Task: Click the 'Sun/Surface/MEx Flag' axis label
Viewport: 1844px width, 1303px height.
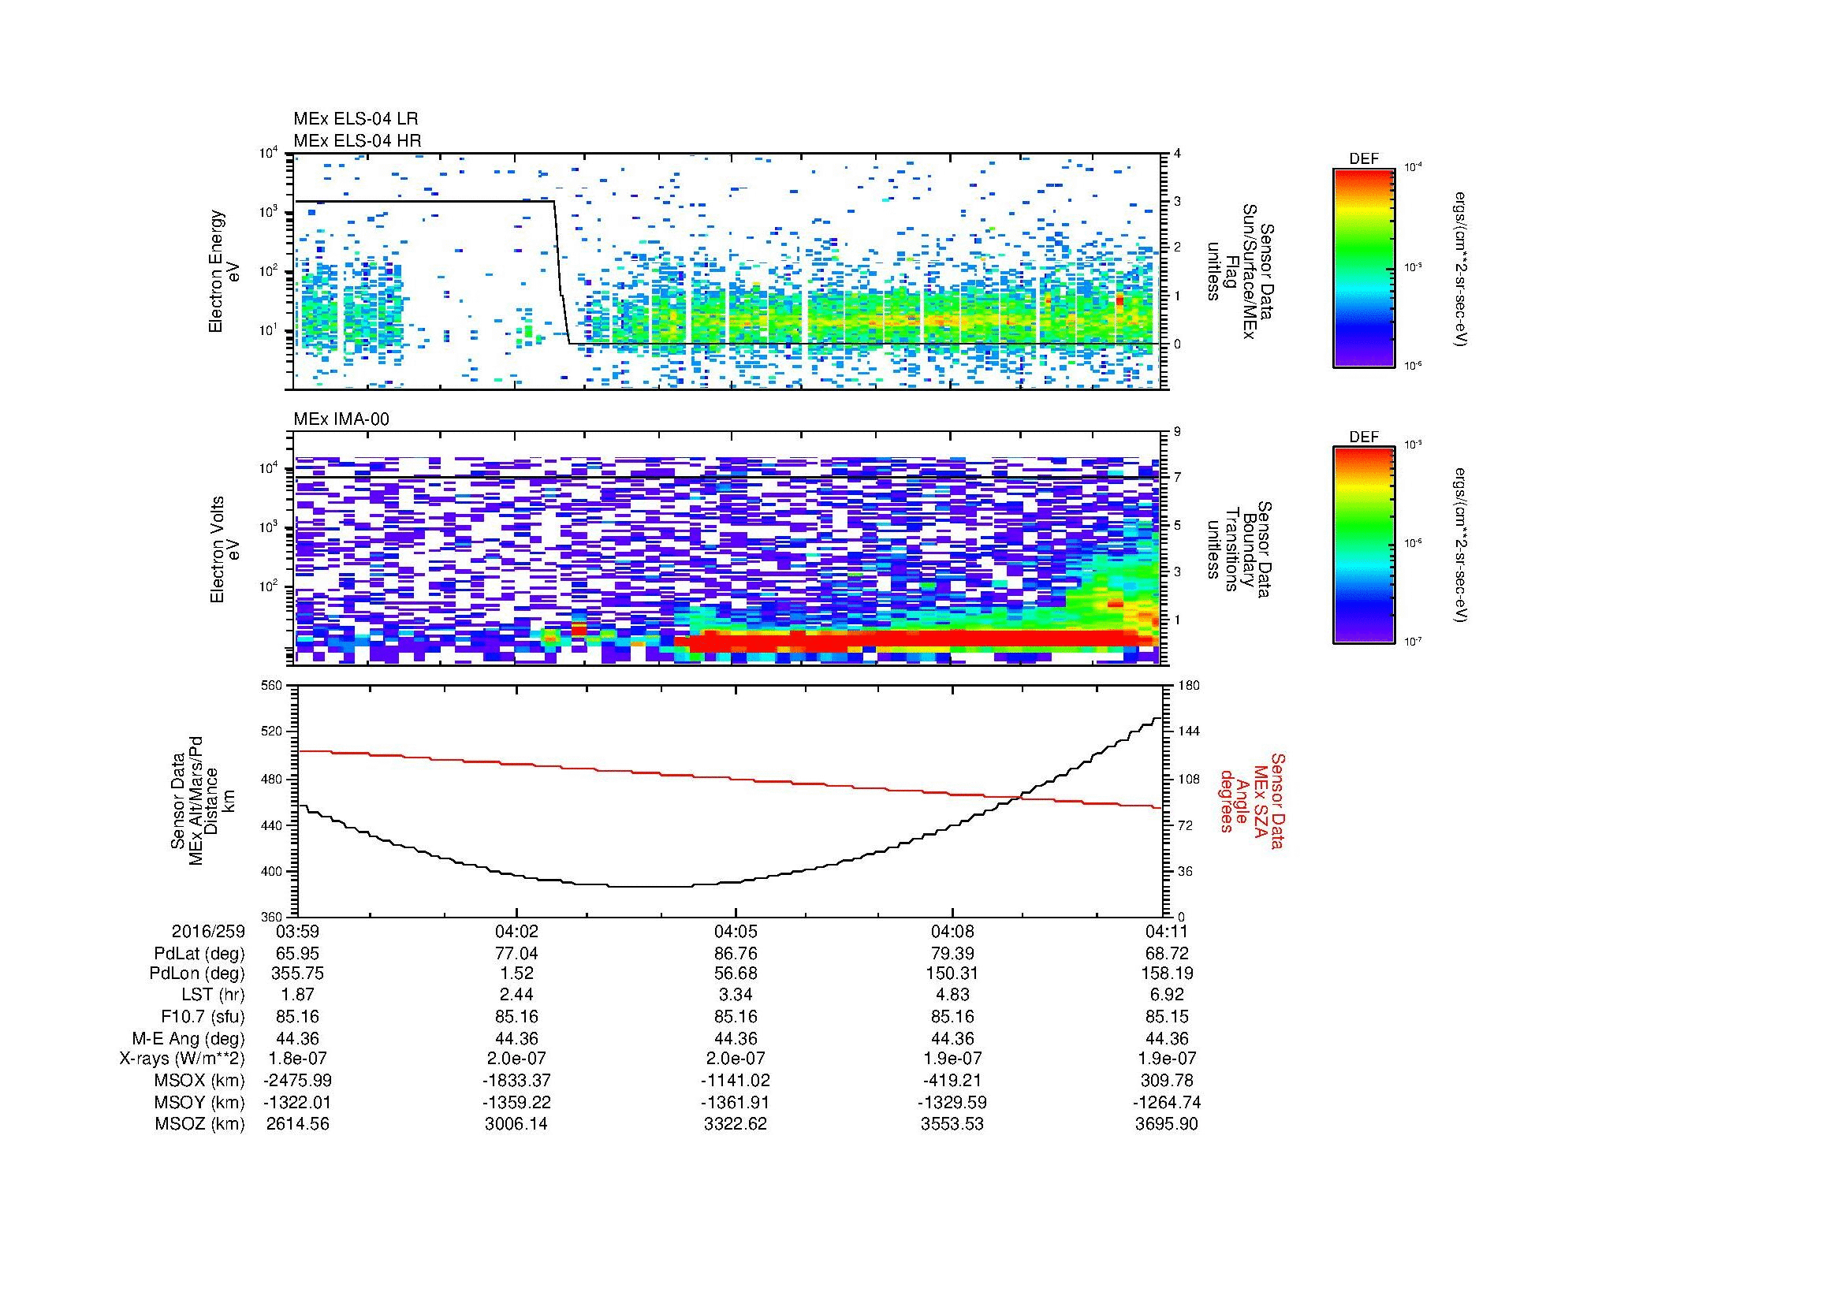Action: (x=1240, y=270)
